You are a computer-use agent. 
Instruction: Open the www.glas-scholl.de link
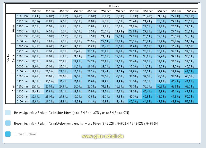103,136
